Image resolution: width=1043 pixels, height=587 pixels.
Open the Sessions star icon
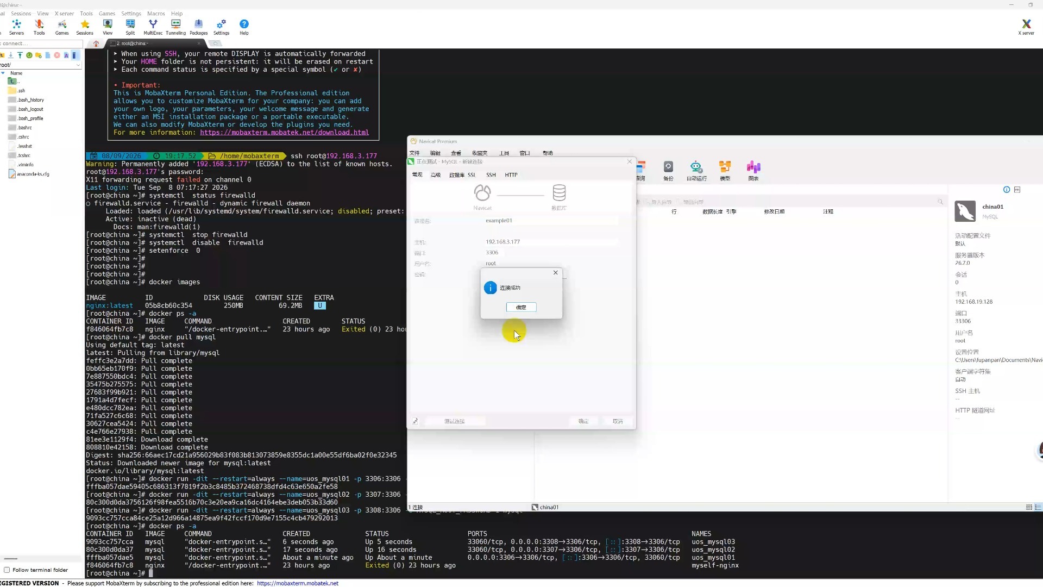(85, 27)
